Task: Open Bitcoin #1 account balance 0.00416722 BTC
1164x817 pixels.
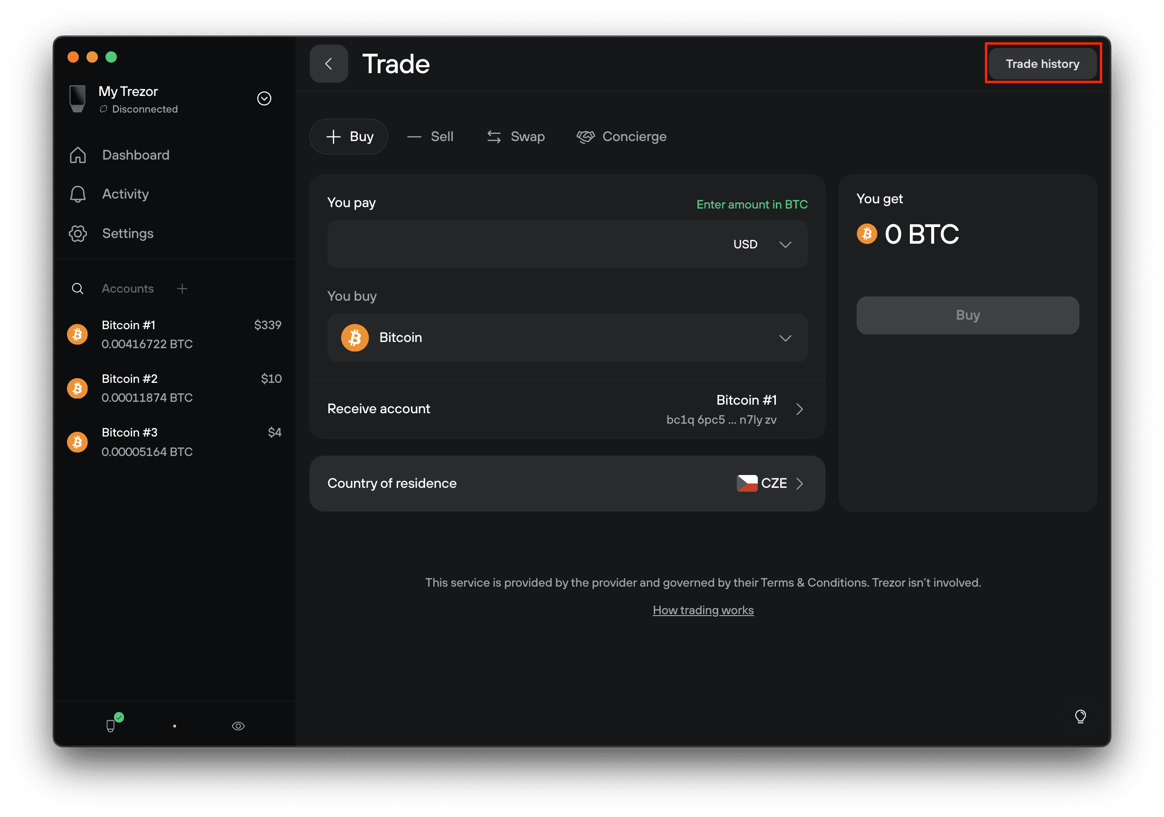Action: point(147,344)
